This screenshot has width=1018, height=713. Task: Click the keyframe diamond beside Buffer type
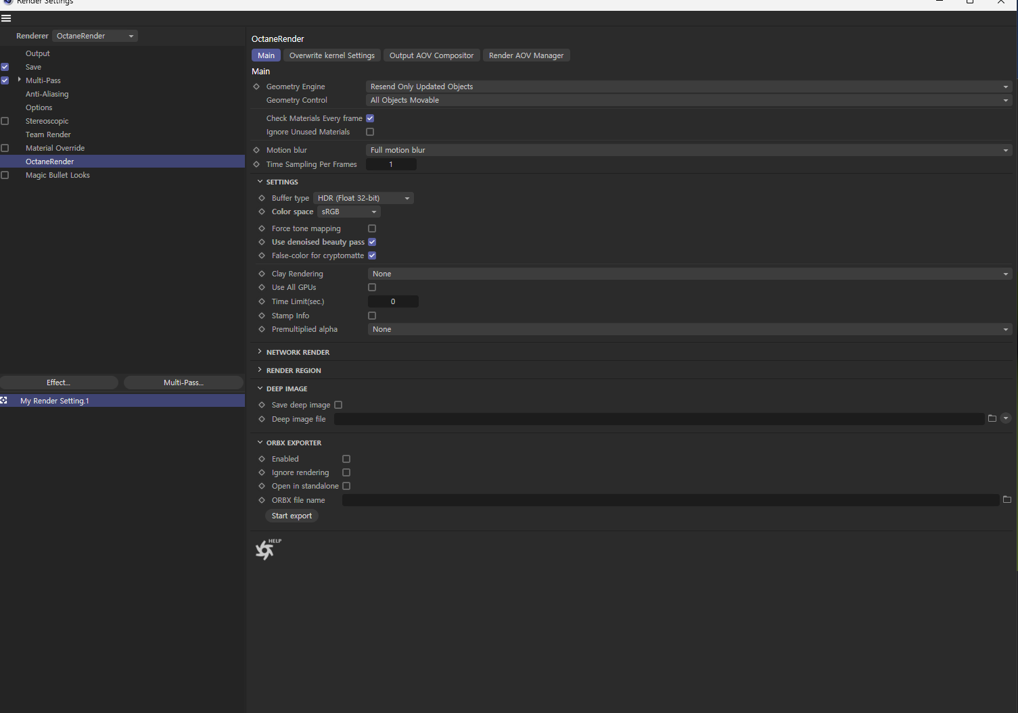click(x=262, y=198)
